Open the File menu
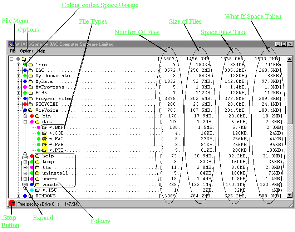This screenshot has height=232, width=295. (13, 51)
